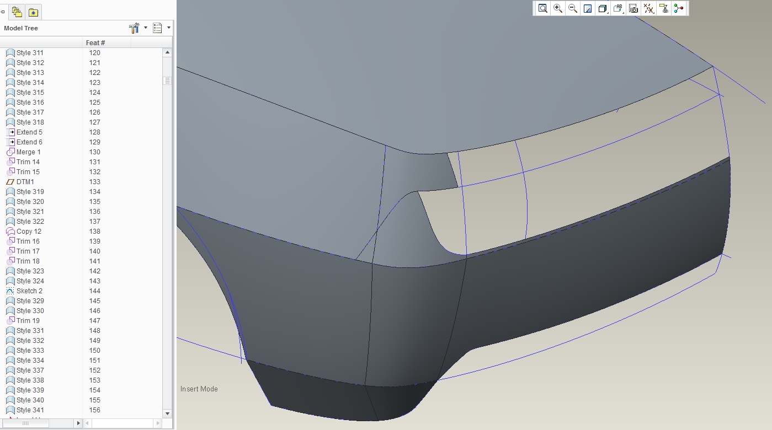Click the Zoom In magnifier icon
This screenshot has height=430, width=772.
[558, 8]
